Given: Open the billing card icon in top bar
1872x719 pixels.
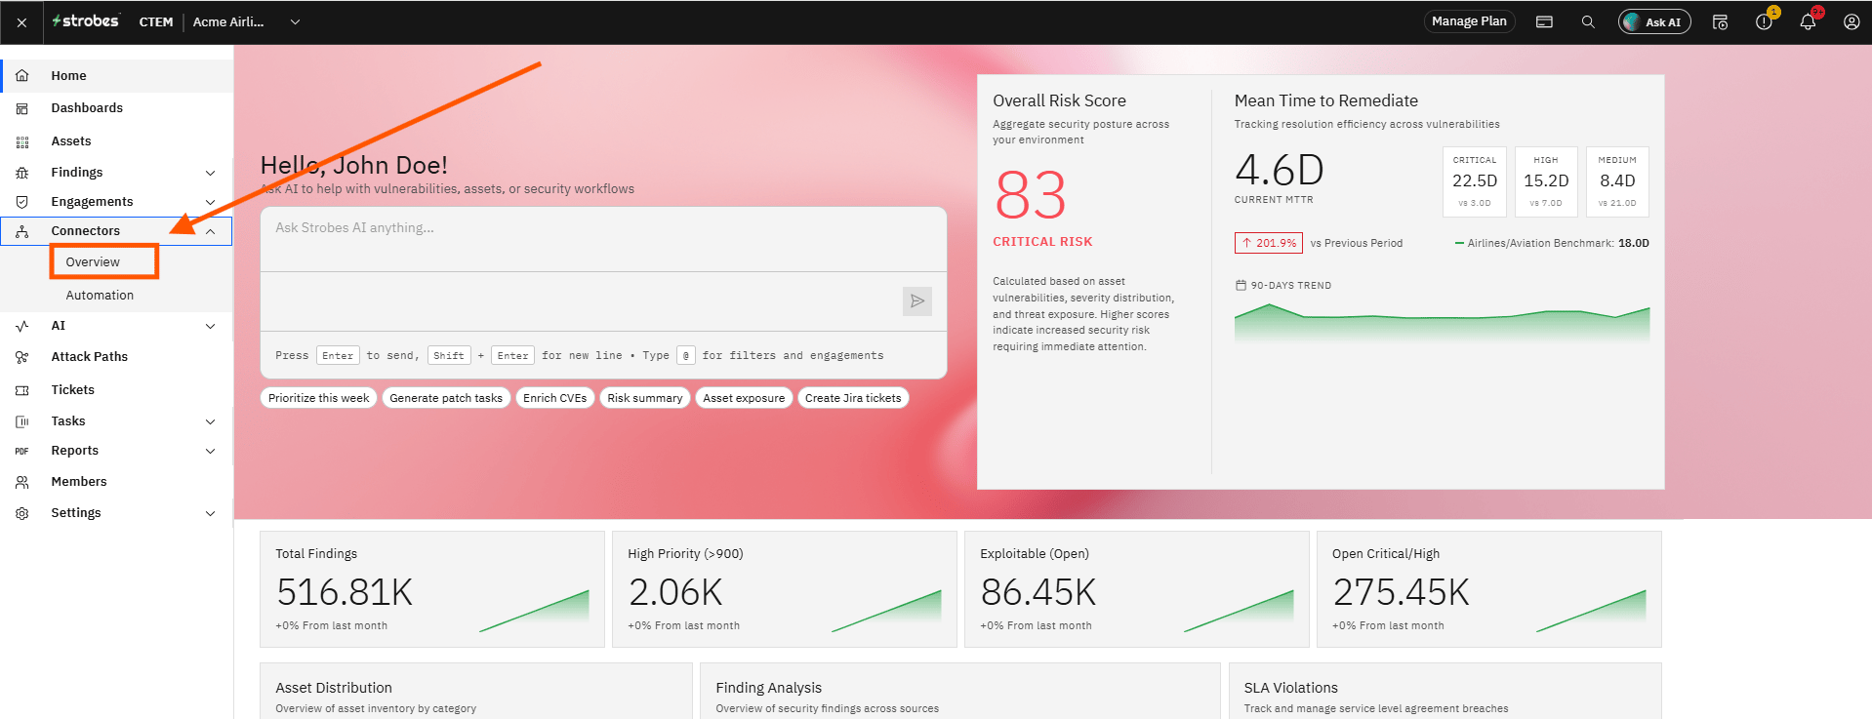Looking at the screenshot, I should pyautogui.click(x=1544, y=21).
